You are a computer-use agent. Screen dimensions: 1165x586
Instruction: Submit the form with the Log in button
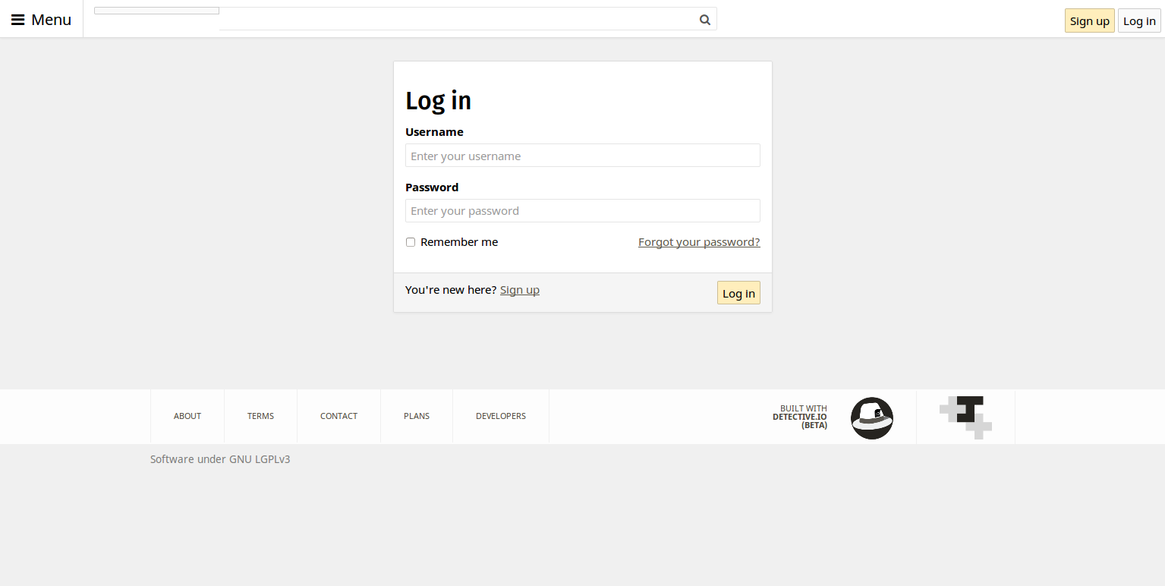coord(738,292)
